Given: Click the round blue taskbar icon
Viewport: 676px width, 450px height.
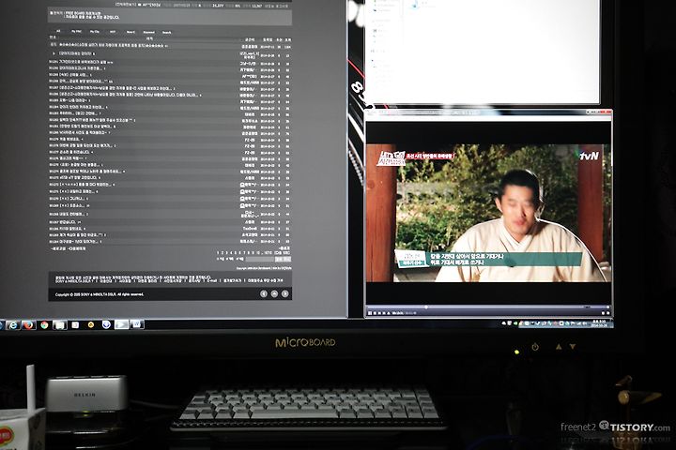Looking at the screenshot, I should [x=106, y=324].
